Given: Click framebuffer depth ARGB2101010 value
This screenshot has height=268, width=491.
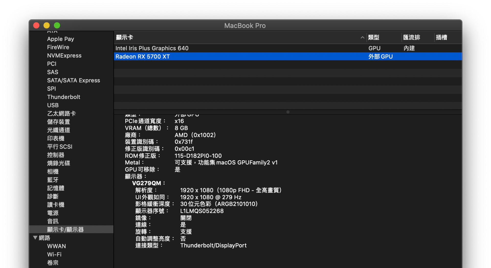Looking at the screenshot, I should coord(219,204).
